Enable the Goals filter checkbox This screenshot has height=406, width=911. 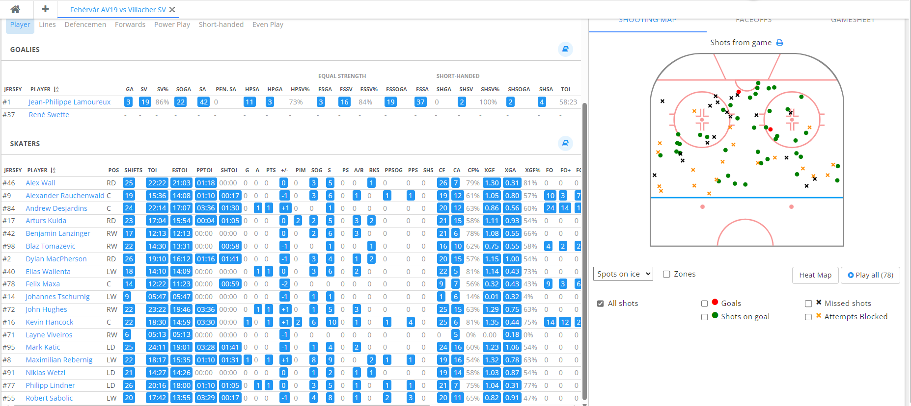point(704,304)
